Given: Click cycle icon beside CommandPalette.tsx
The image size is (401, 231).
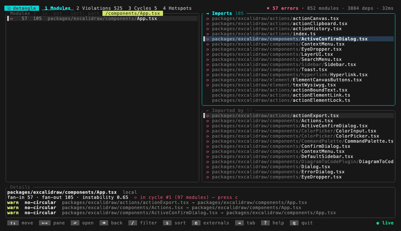Looking at the screenshot, I should [x=207, y=141].
